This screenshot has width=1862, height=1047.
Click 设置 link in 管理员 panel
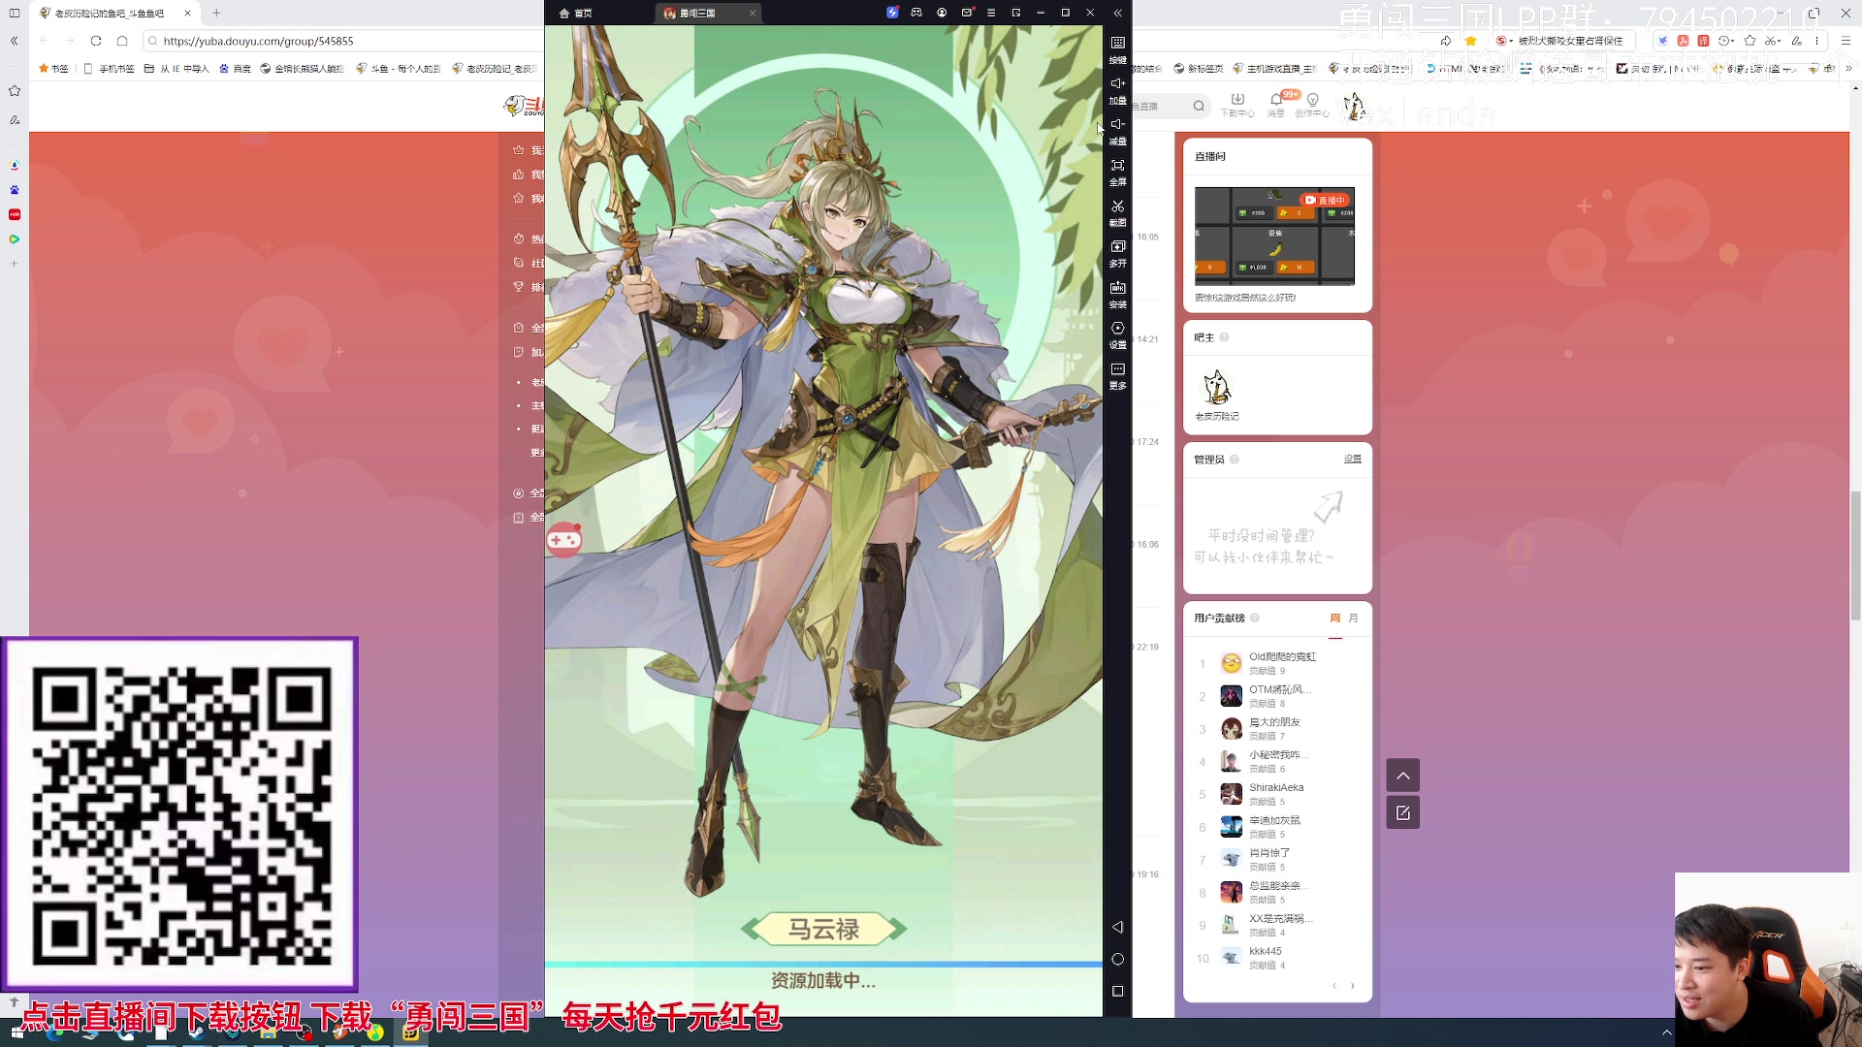click(x=1353, y=459)
